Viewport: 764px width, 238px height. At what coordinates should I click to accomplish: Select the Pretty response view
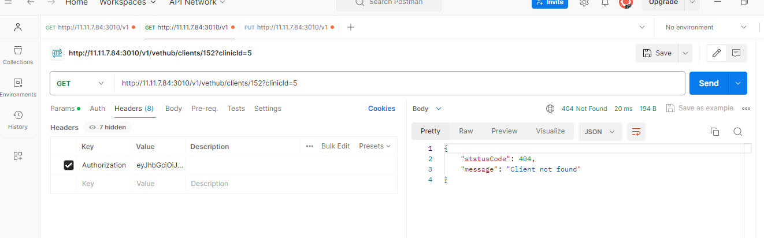(x=431, y=131)
